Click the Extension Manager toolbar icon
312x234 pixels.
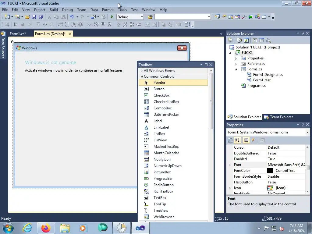[257, 17]
